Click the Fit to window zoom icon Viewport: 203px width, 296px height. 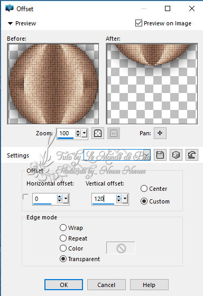[98, 133]
